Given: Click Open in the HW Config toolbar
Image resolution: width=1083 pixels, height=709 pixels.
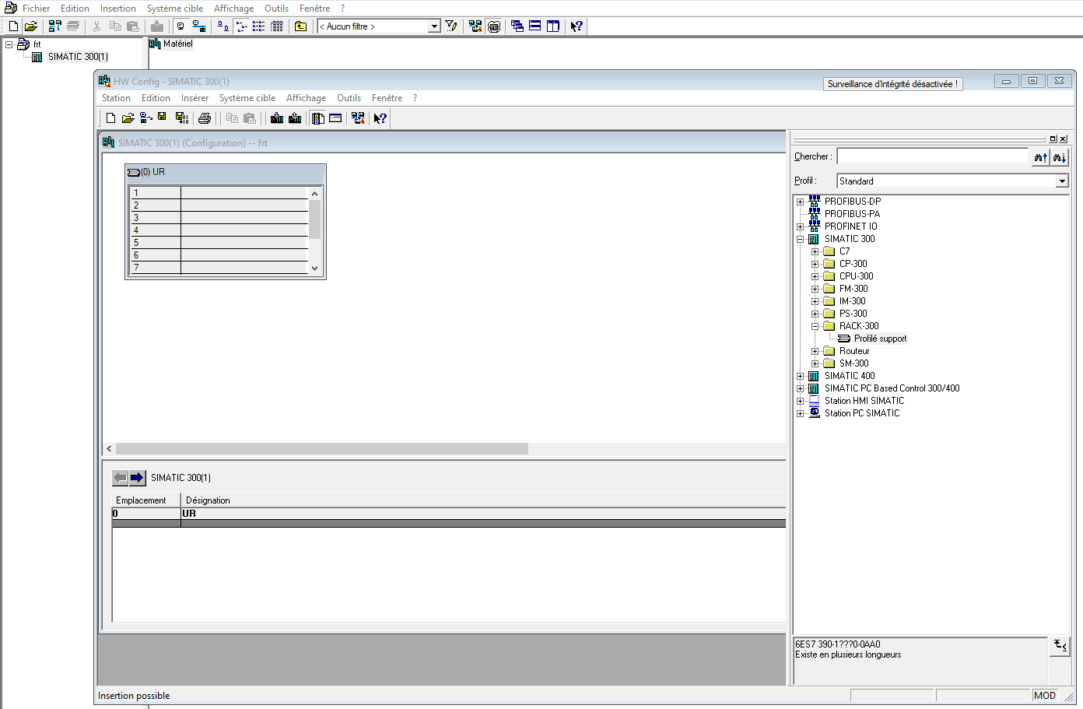Looking at the screenshot, I should (x=128, y=118).
